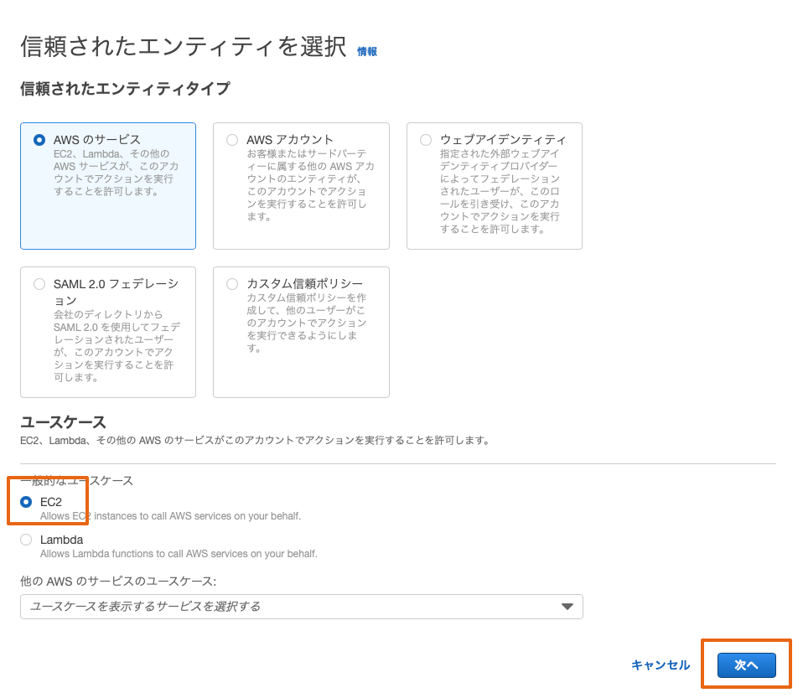Select the AWS のサービス radio button
The height and width of the screenshot is (698, 803).
(x=39, y=140)
